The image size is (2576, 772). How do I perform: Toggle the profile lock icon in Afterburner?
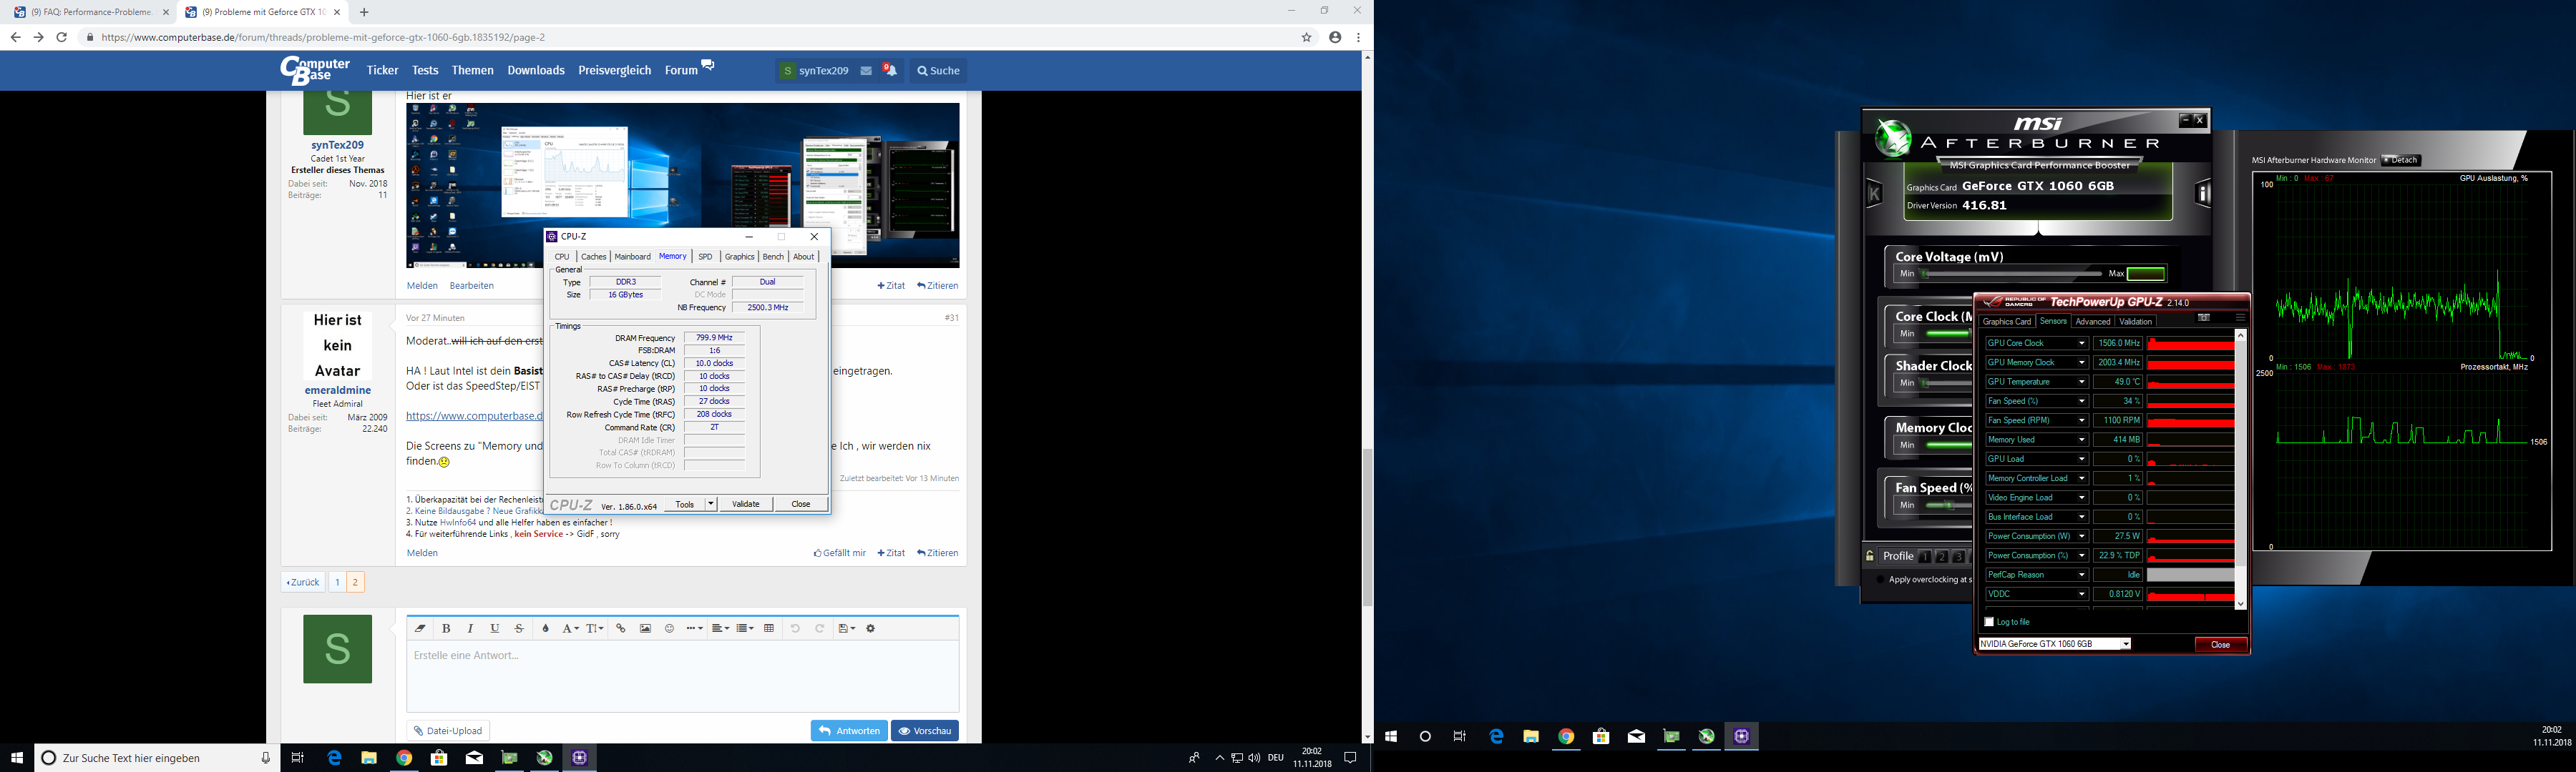[x=1870, y=556]
